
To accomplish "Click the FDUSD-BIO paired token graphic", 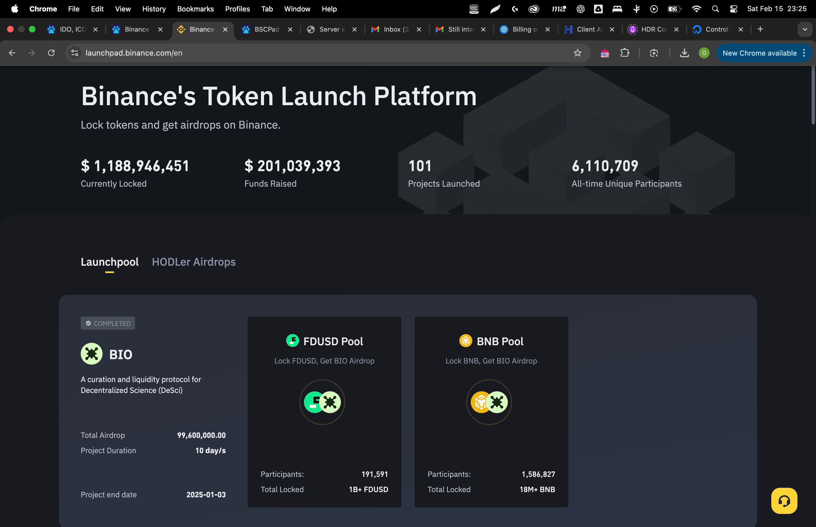I will [x=322, y=402].
